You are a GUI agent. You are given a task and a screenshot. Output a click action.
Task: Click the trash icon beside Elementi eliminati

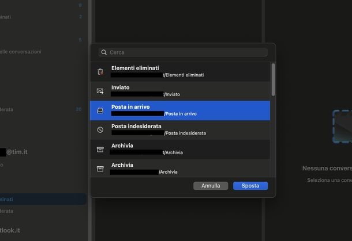click(x=100, y=72)
